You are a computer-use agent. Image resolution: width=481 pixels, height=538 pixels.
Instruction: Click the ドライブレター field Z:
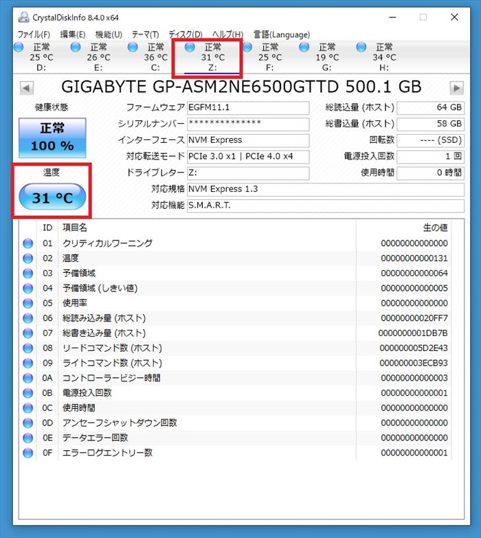[248, 173]
